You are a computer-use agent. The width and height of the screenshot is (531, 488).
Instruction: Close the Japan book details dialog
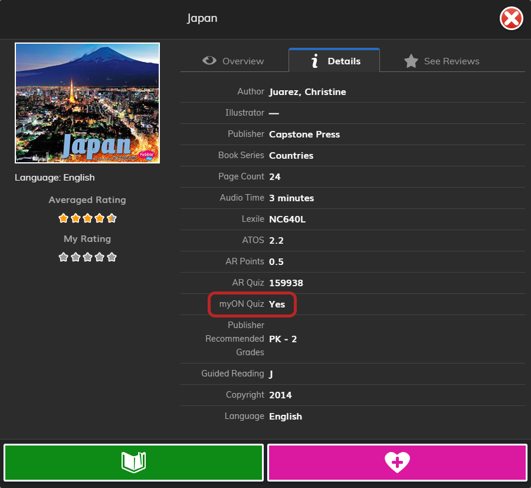[511, 18]
